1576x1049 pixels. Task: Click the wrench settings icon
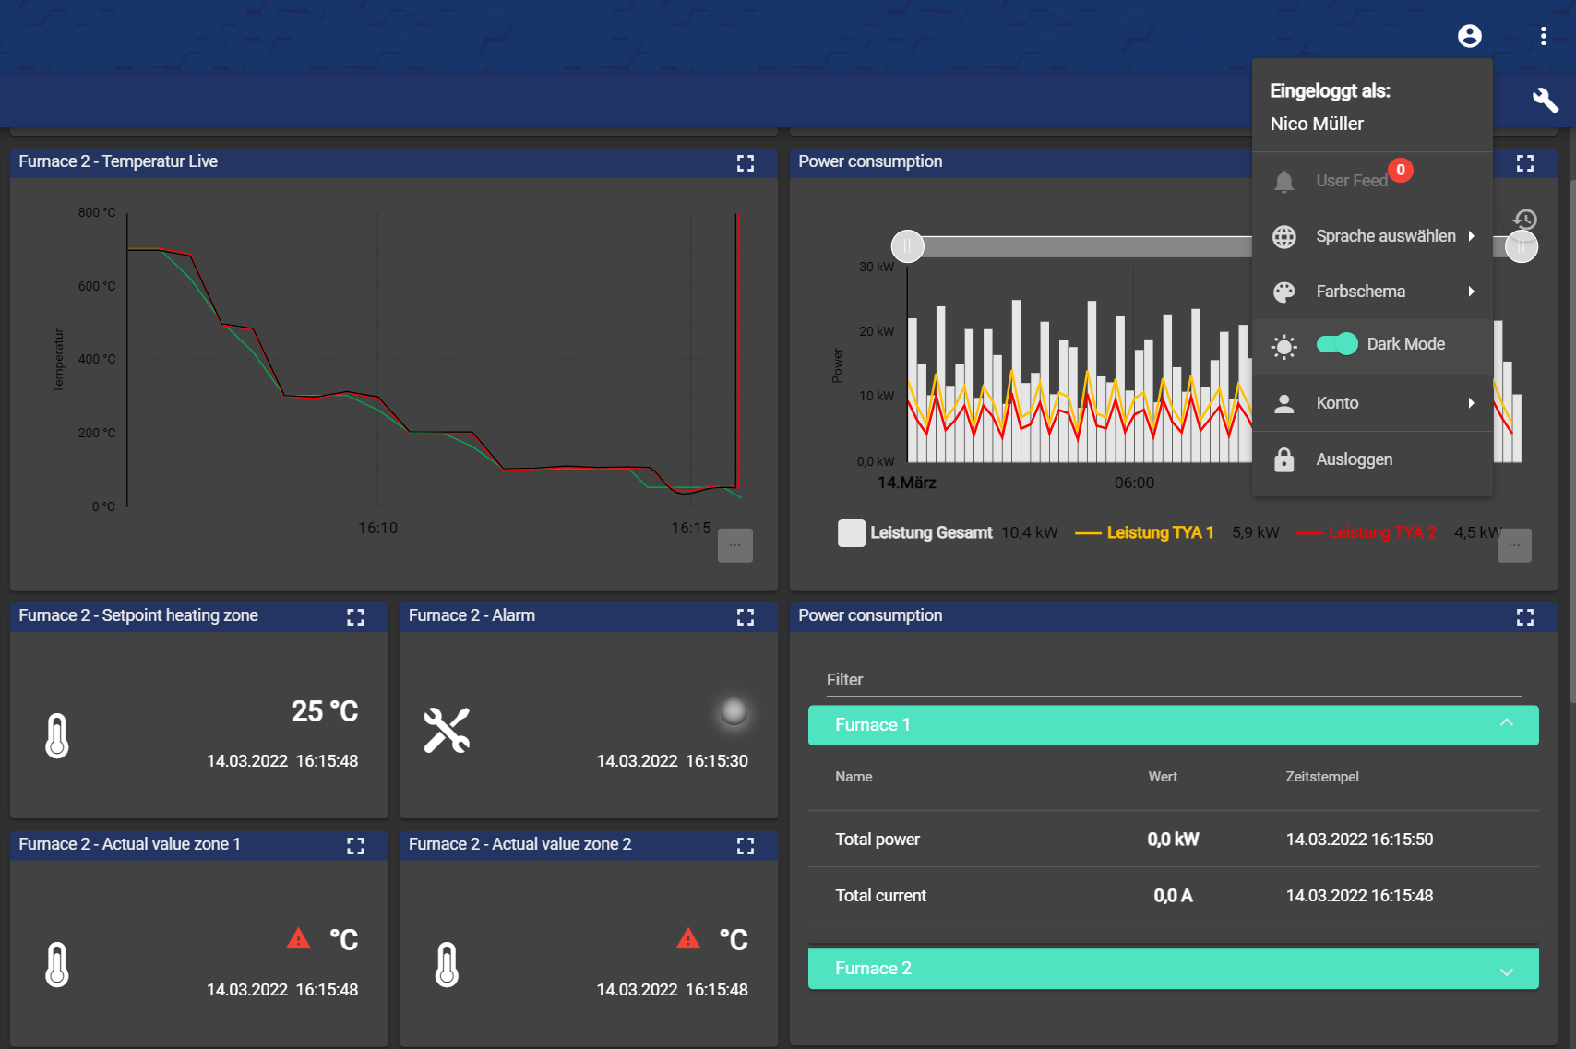(1545, 100)
